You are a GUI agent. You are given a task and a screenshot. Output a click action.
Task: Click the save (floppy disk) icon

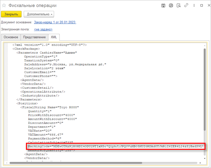163,6
